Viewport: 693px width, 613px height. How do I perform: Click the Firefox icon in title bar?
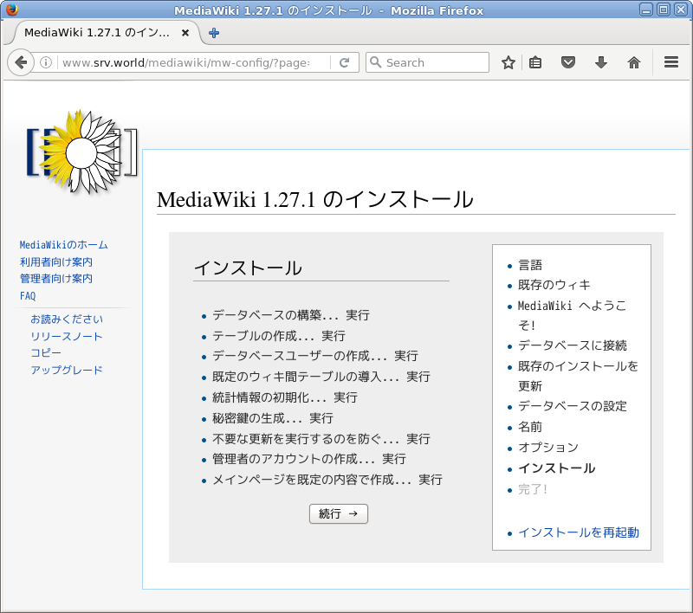12,10
